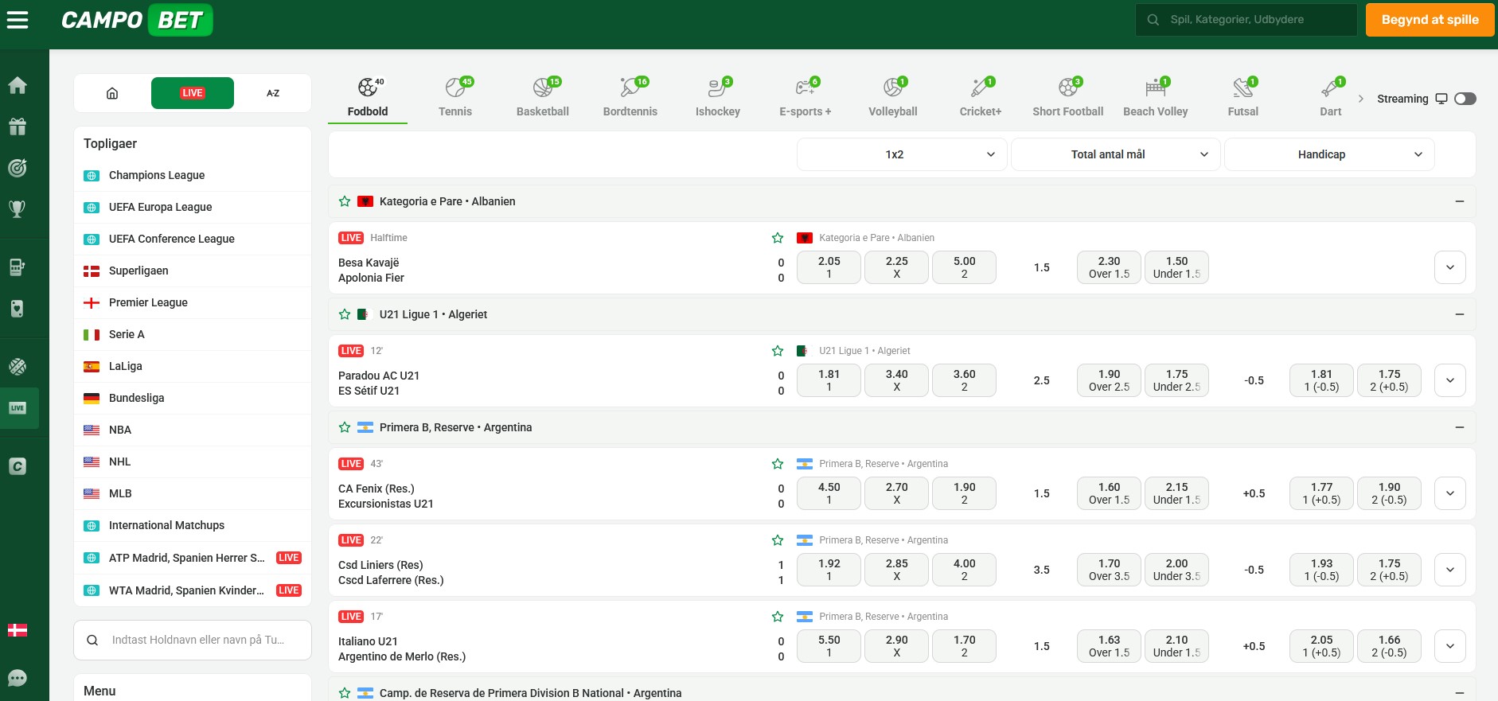
Task: Click the CampoBet logo
Action: tap(137, 20)
